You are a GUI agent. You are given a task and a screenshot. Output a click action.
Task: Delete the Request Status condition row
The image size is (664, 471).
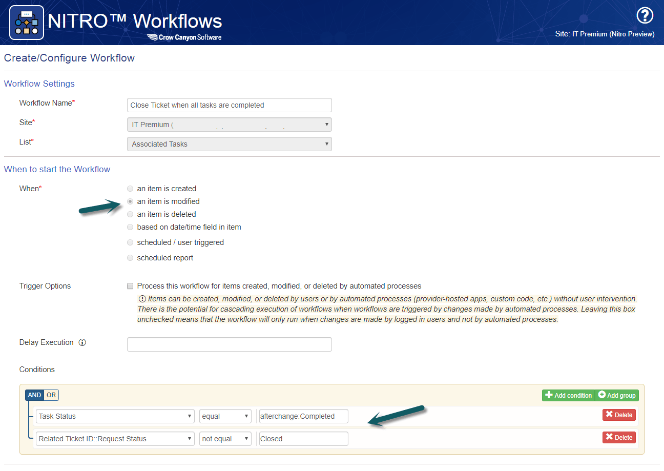point(619,437)
